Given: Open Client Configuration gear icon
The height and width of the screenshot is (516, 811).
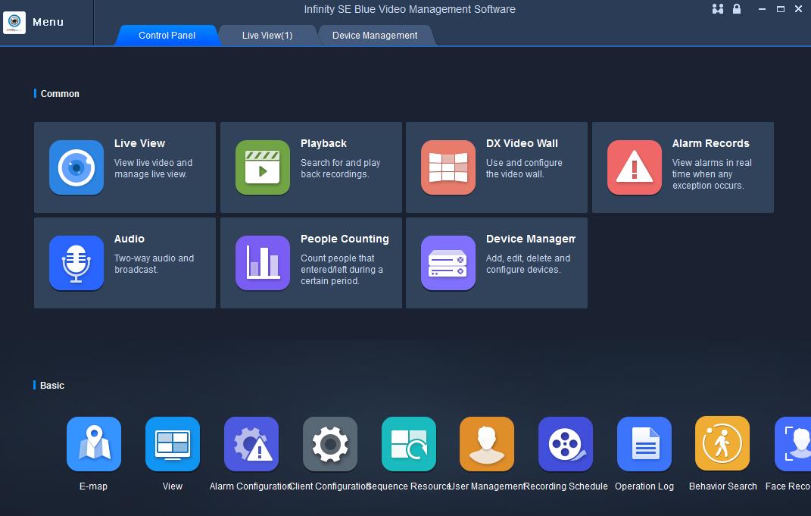Looking at the screenshot, I should [x=330, y=444].
